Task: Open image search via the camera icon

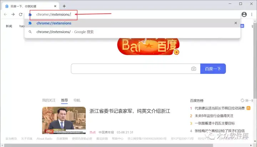Action: [193, 69]
